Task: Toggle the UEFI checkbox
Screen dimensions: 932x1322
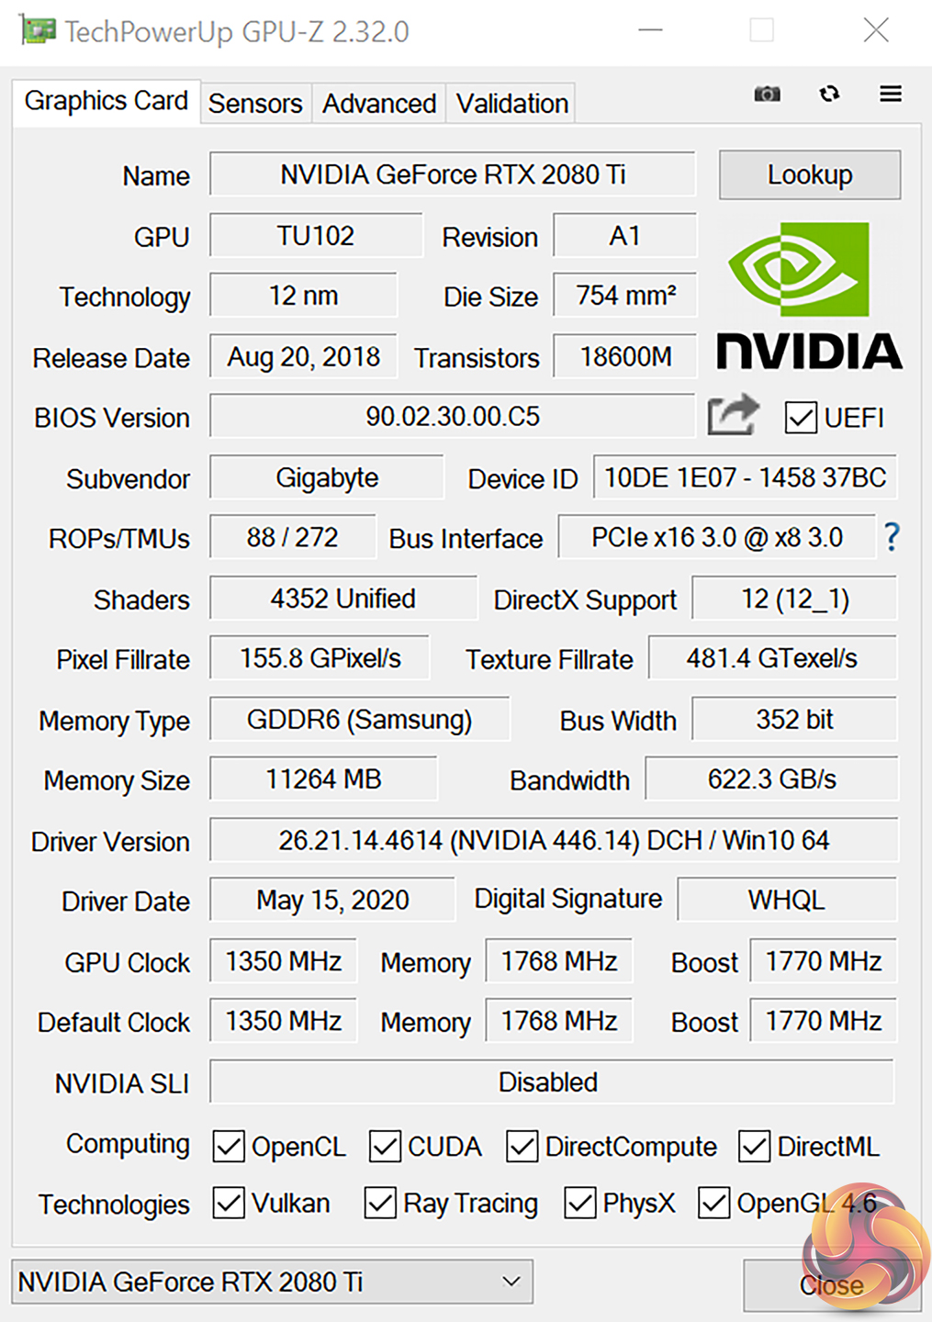Action: [801, 418]
